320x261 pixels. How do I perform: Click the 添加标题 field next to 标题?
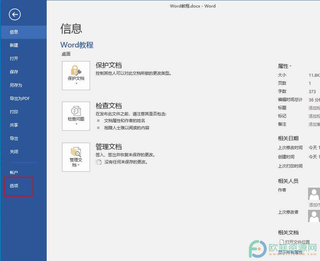(x=314, y=108)
